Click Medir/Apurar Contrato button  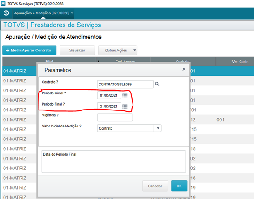point(29,50)
